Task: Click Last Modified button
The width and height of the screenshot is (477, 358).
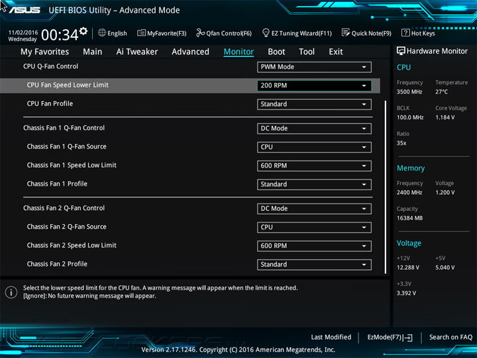Action: [331, 337]
